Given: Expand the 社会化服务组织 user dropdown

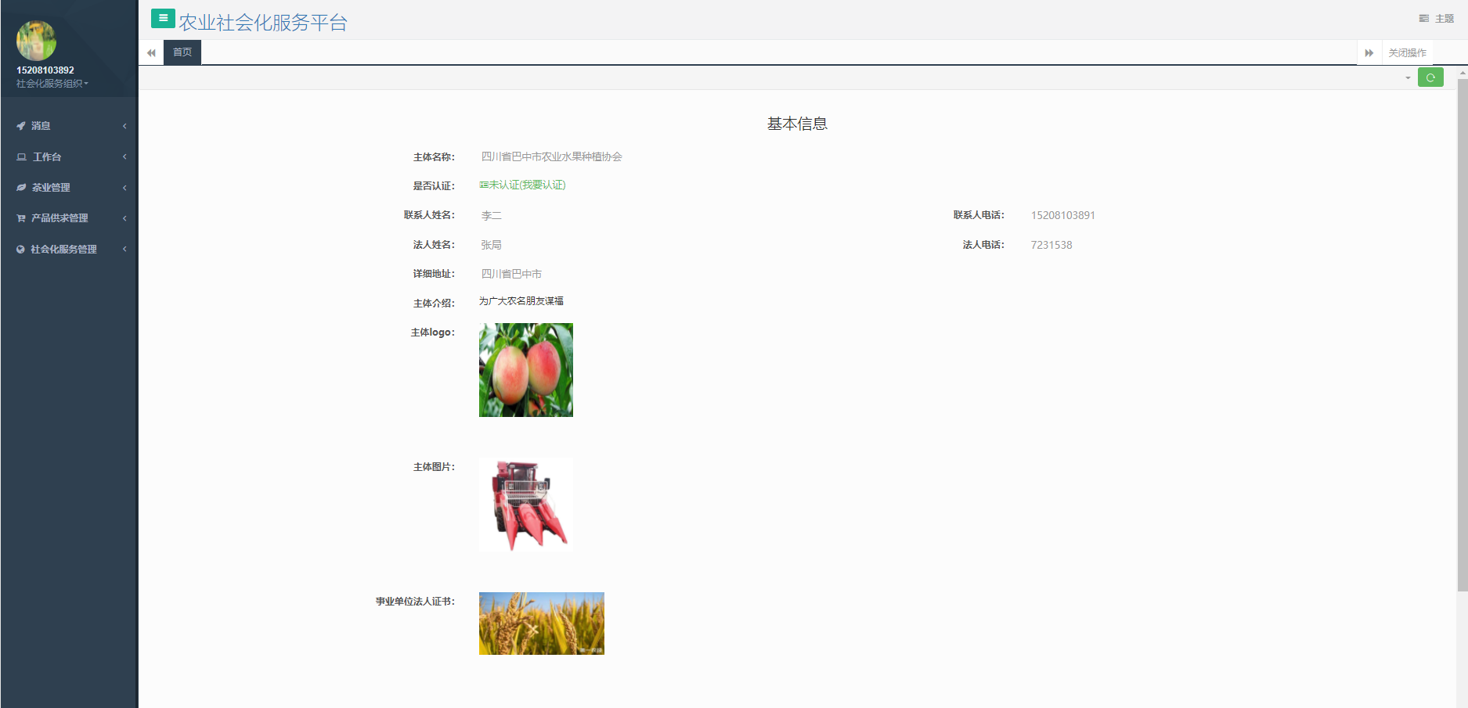Looking at the screenshot, I should click(52, 84).
